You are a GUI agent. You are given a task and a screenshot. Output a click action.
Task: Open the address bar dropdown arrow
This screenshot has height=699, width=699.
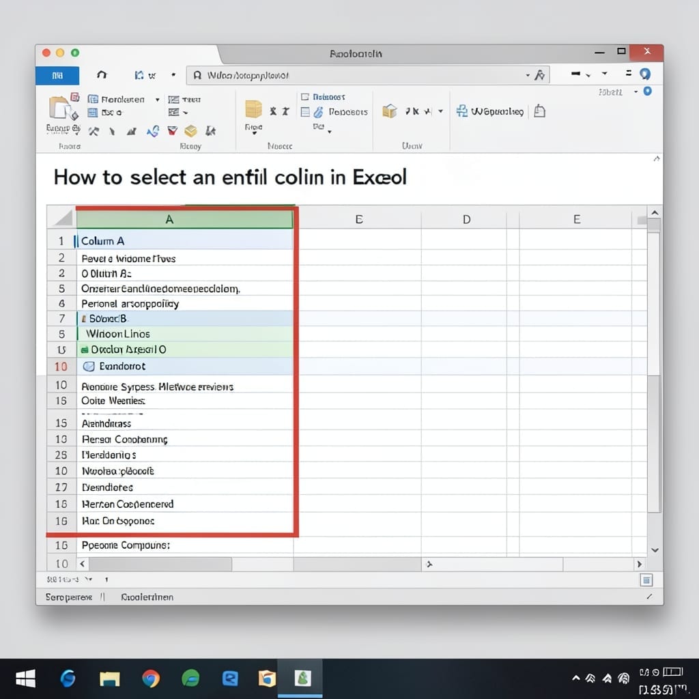point(528,75)
